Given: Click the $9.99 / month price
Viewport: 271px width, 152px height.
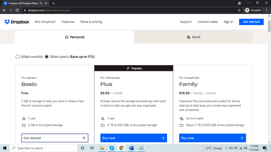Looking at the screenshot, I should pos(112,93).
